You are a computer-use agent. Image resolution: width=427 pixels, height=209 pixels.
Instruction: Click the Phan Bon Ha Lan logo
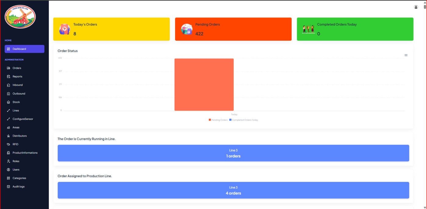20,17
